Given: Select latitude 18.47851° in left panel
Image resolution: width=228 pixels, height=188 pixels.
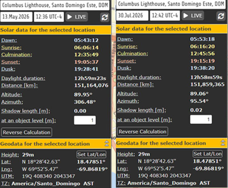Looking at the screenshot, I should [x=91, y=162].
